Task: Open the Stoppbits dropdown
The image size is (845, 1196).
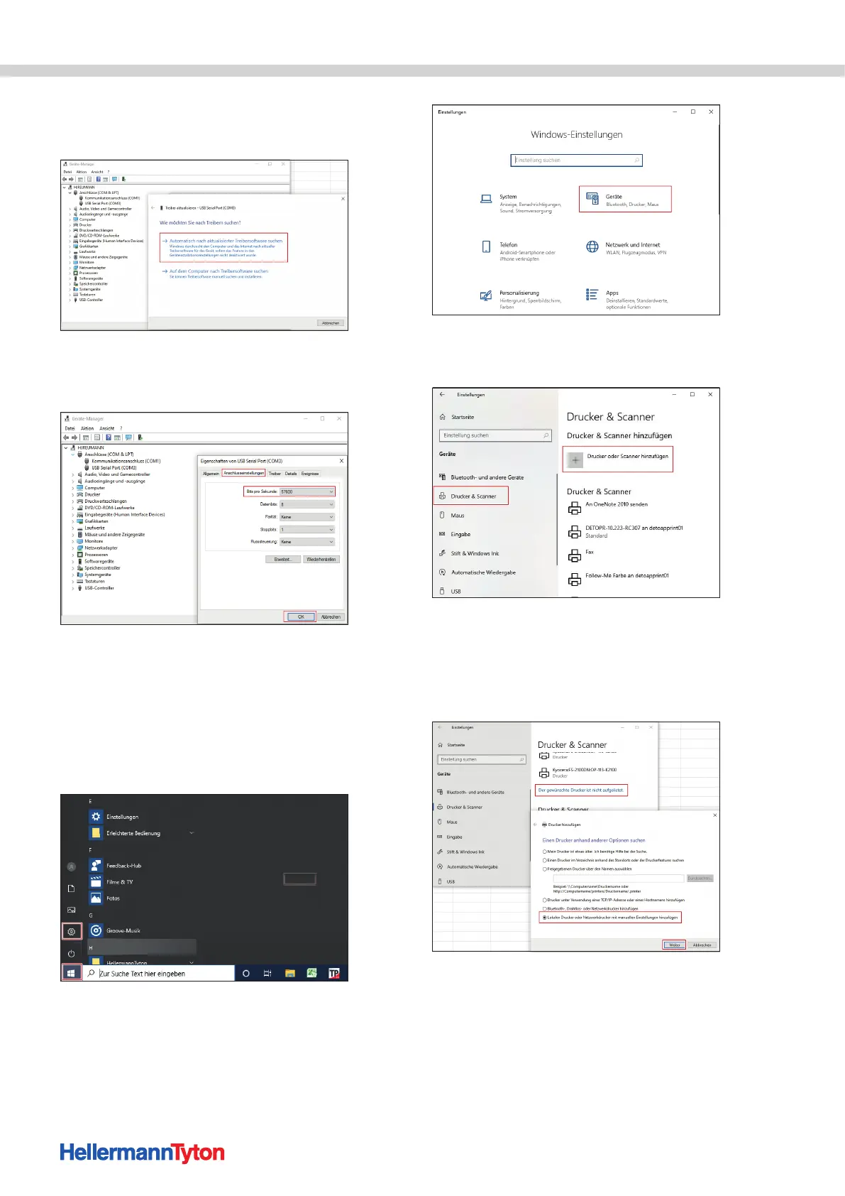Action: point(306,529)
